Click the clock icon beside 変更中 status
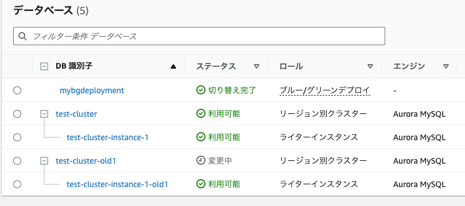465x206 pixels. click(x=201, y=161)
